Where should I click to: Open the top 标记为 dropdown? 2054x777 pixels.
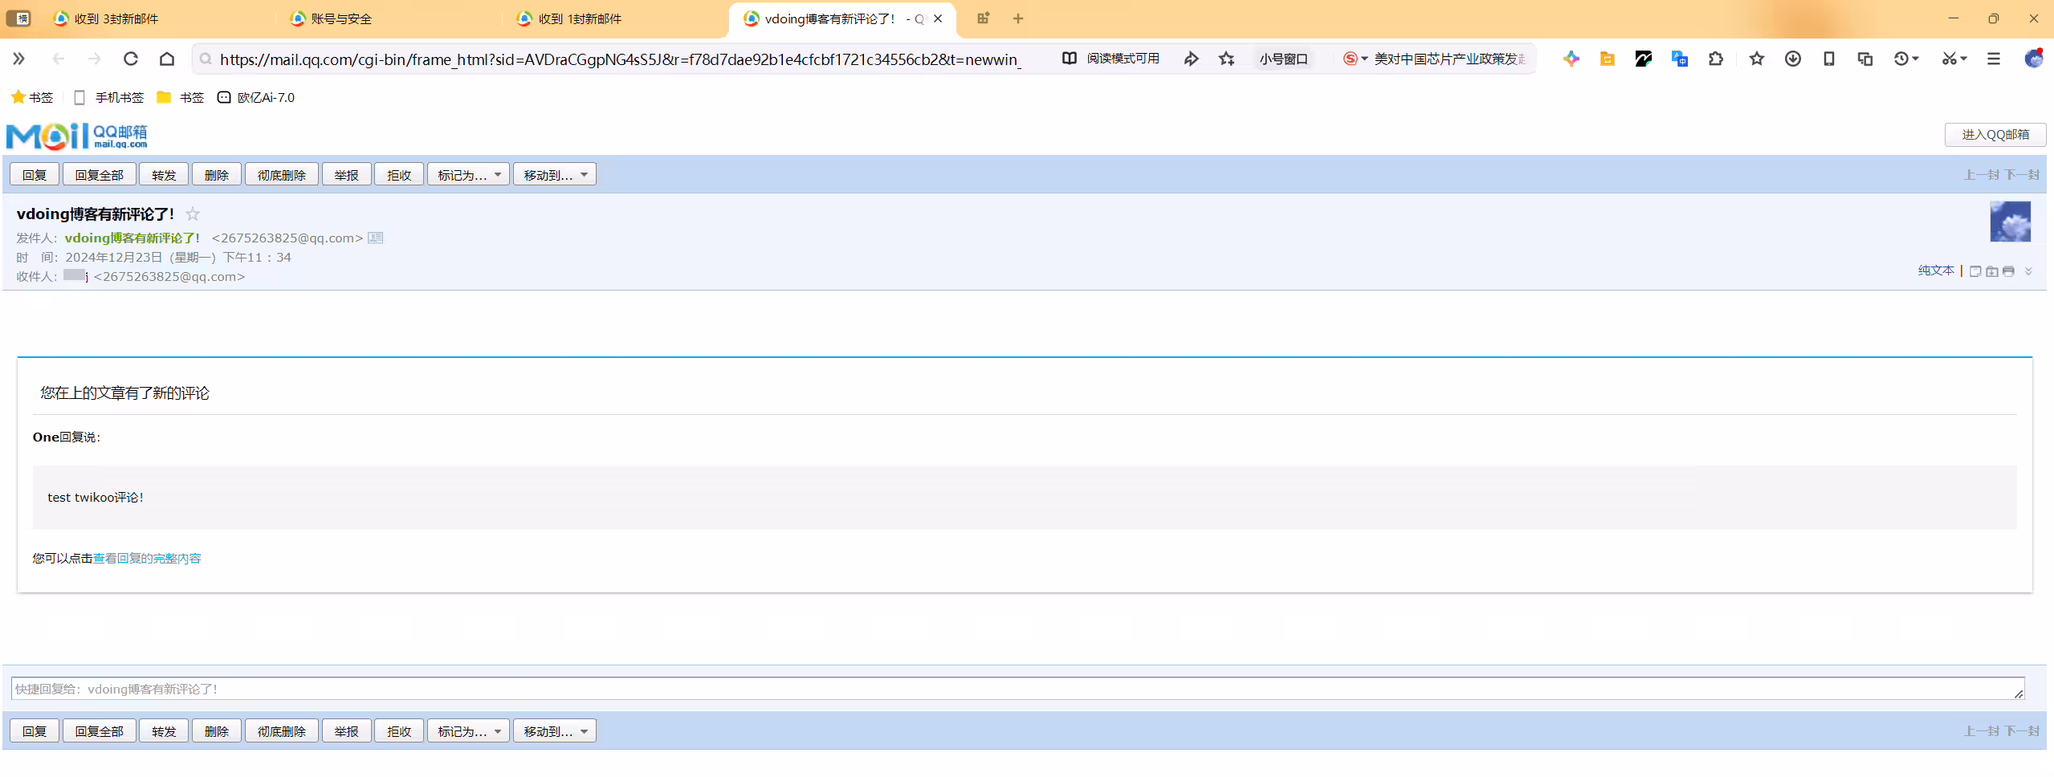[468, 174]
